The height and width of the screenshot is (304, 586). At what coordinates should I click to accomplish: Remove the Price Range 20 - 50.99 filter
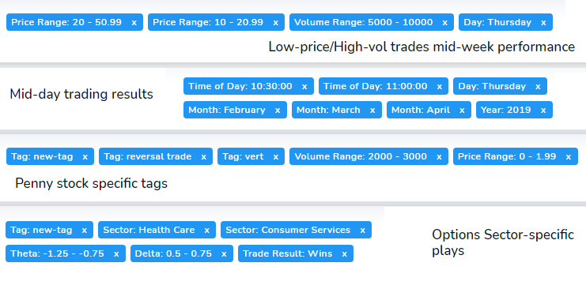click(134, 23)
